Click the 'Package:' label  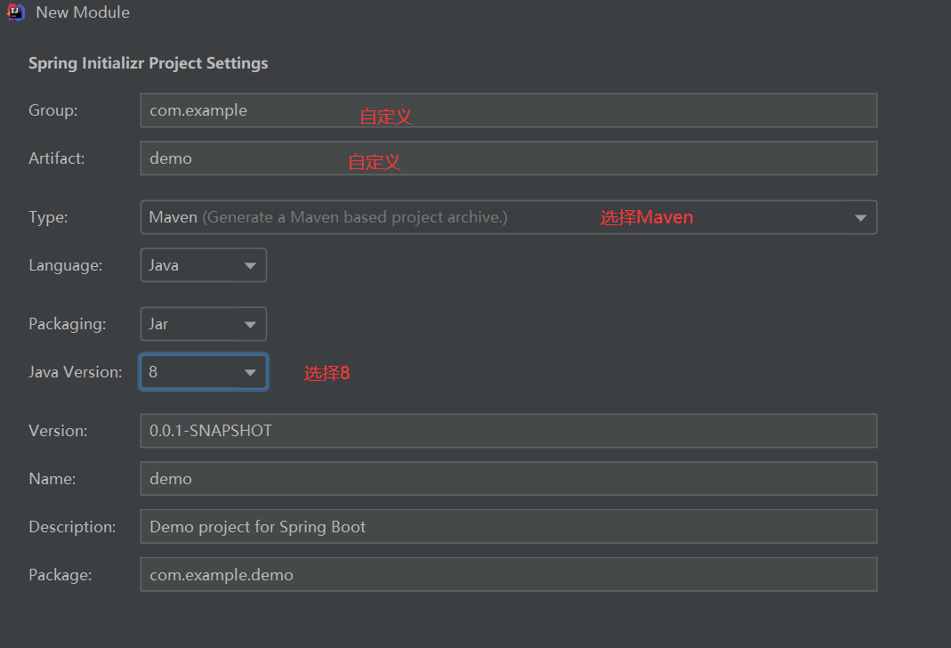point(60,575)
